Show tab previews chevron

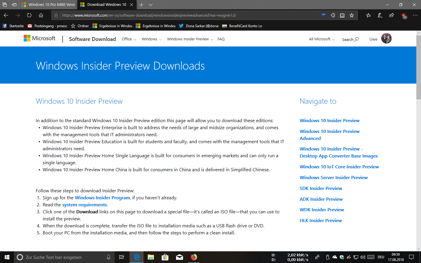151,5
